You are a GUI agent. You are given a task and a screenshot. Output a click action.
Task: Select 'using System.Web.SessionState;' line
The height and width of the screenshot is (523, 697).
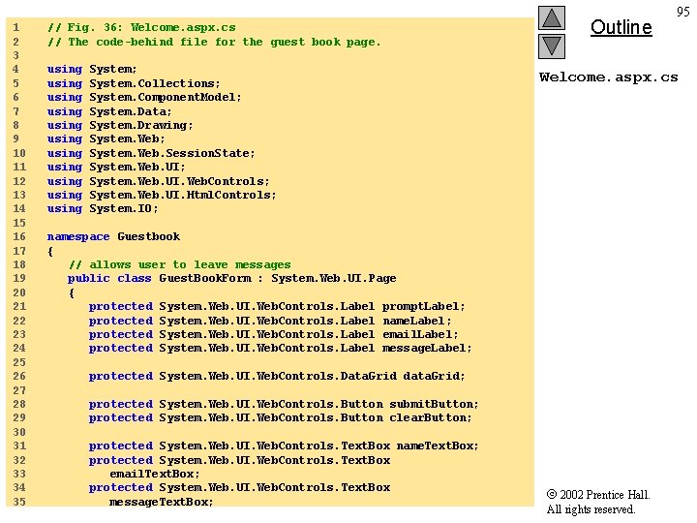151,153
